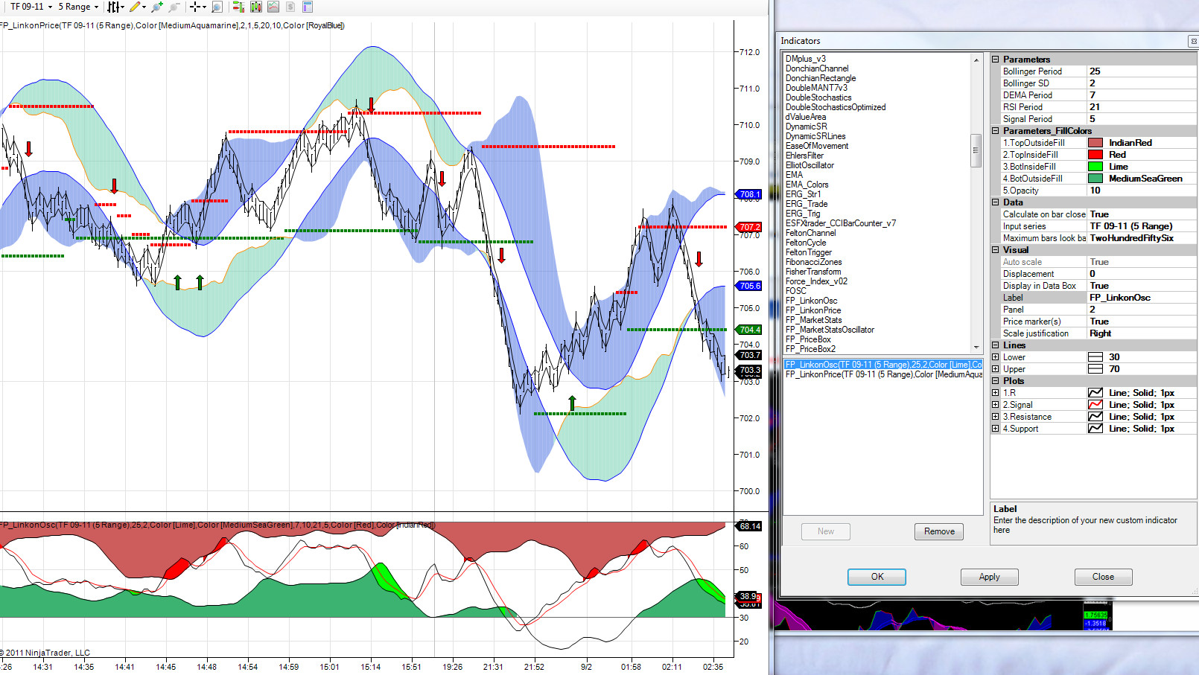Collapse the Parameters section
Screen dimensions: 1199x675
996,60
